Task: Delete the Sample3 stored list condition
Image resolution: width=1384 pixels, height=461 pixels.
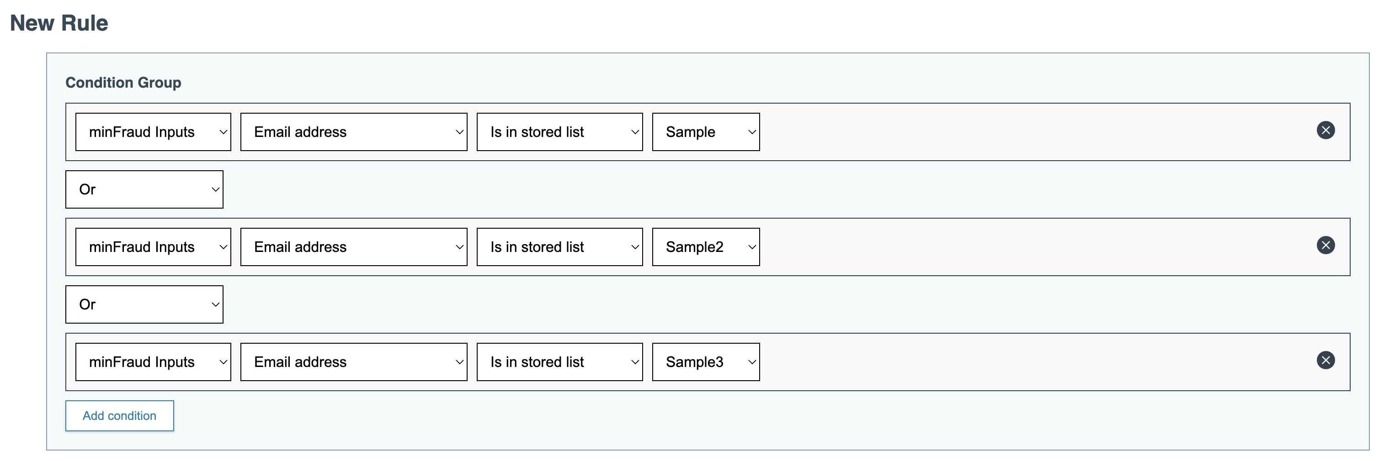Action: tap(1325, 360)
